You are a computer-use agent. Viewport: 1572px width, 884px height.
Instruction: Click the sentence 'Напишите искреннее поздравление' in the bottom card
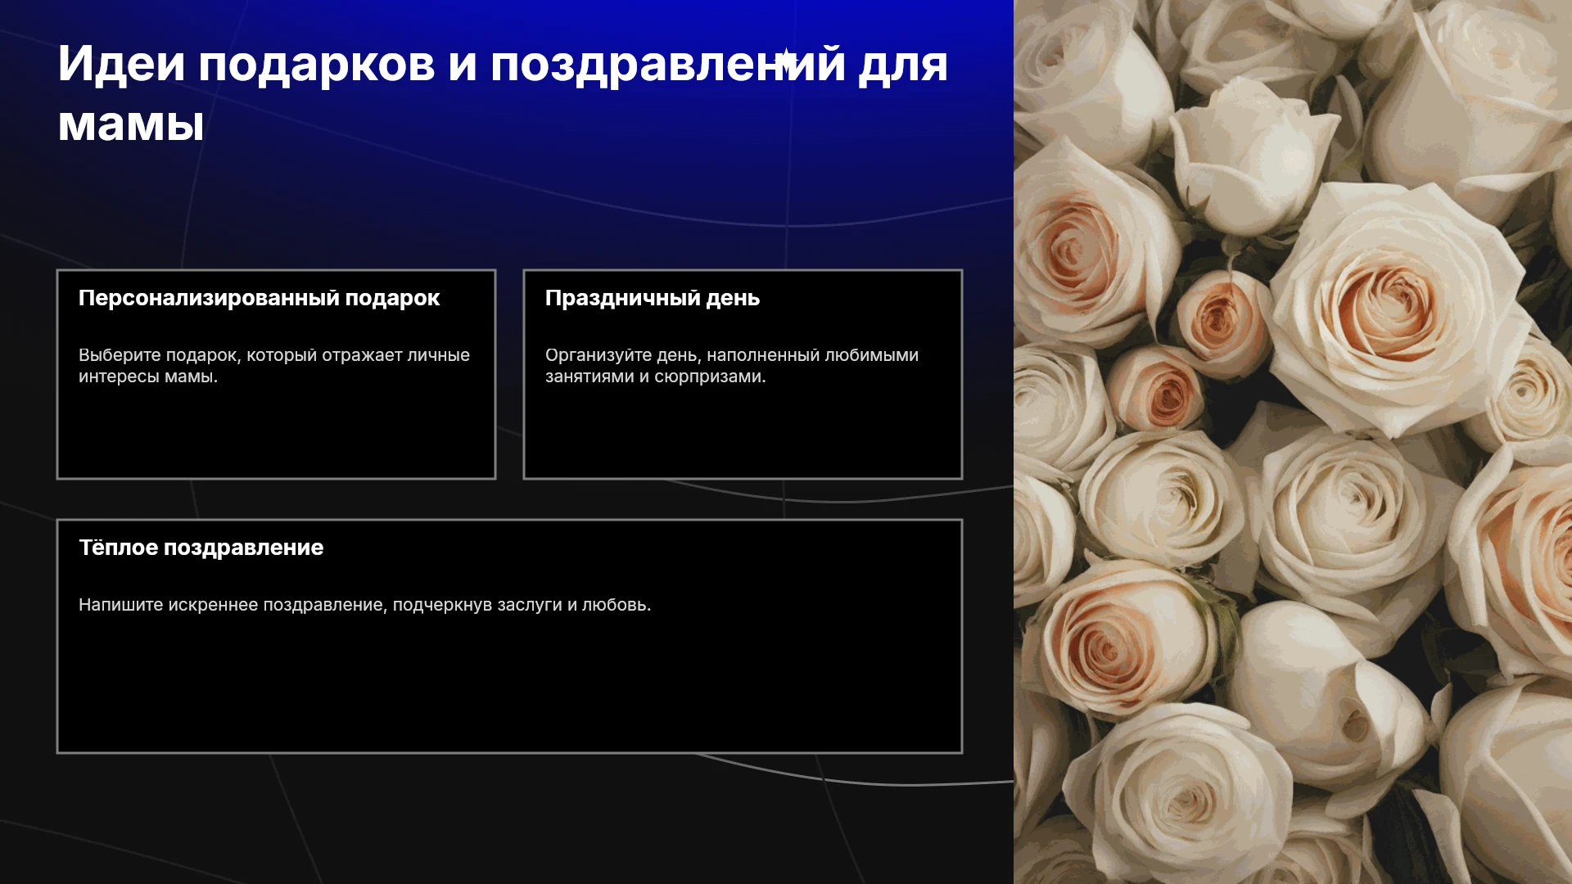365,605
